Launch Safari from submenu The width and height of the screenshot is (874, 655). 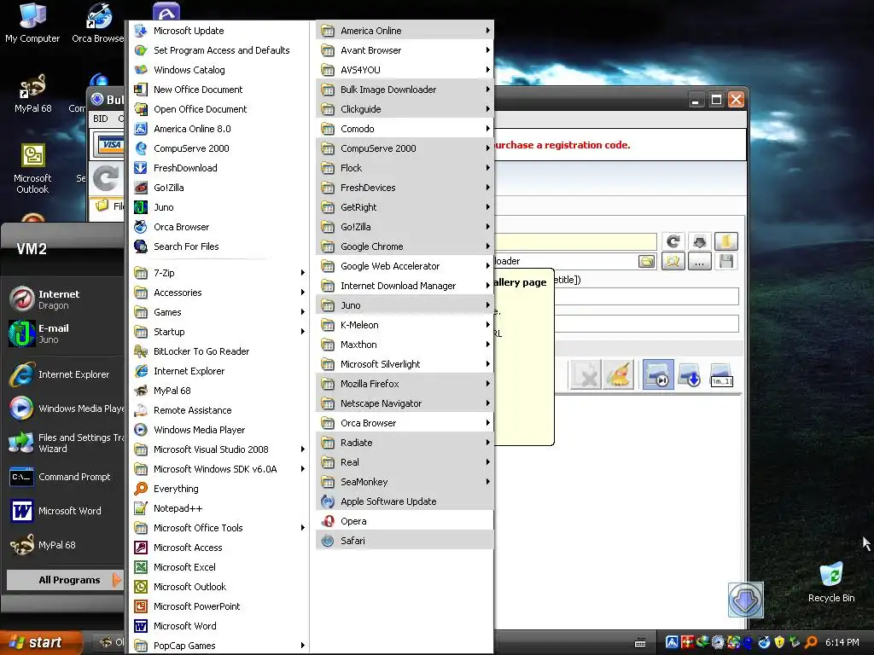click(x=405, y=540)
